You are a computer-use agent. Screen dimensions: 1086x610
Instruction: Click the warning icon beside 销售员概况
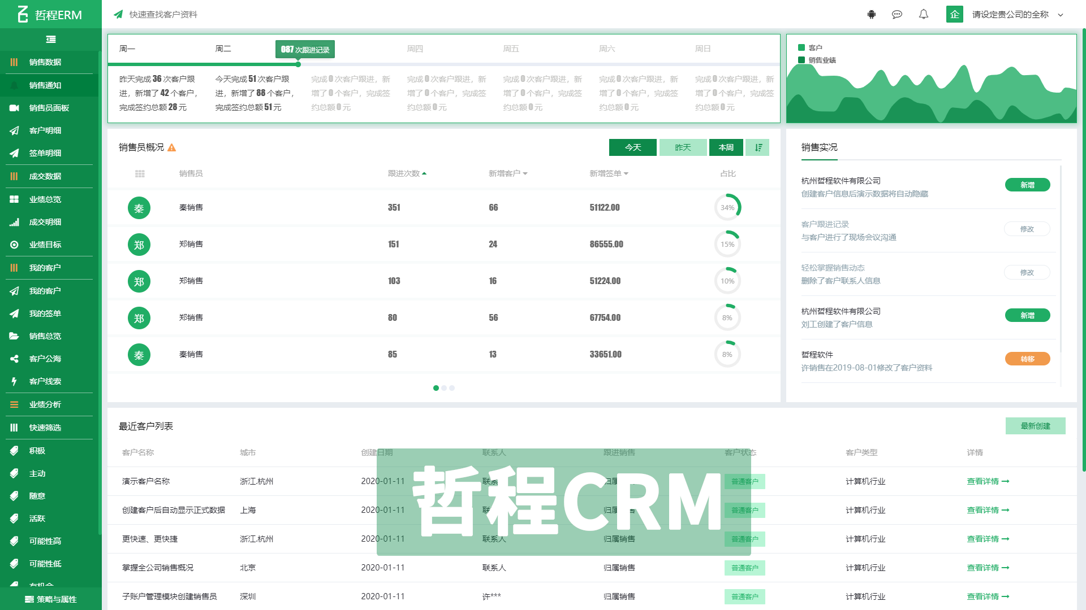click(172, 148)
